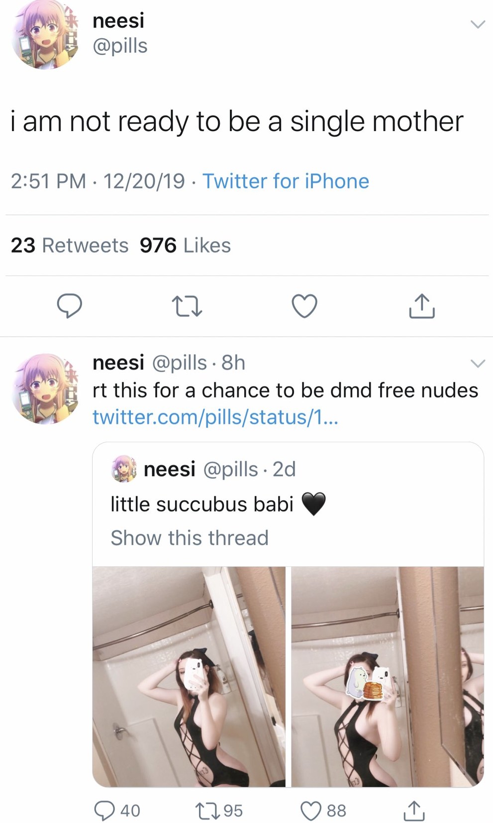The width and height of the screenshot is (493, 823).
Task: Select Show this thread
Action: tap(190, 538)
